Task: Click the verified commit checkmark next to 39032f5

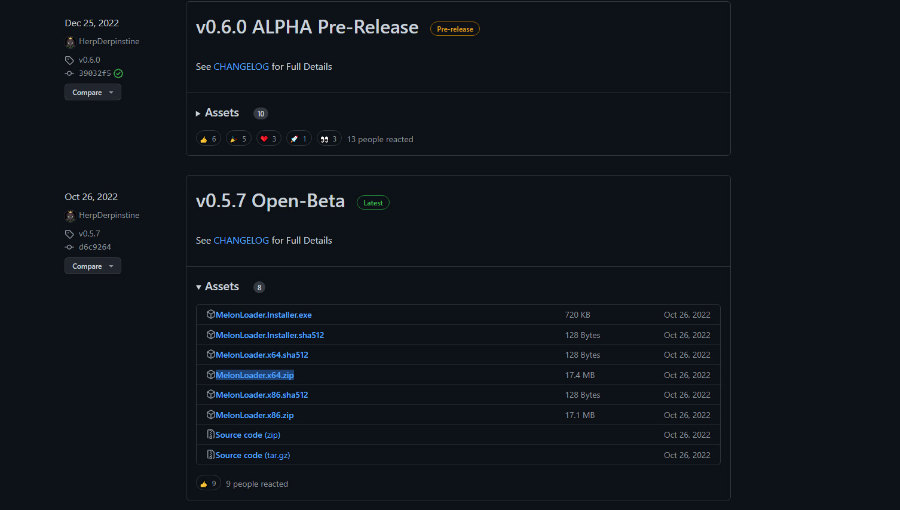Action: [118, 73]
